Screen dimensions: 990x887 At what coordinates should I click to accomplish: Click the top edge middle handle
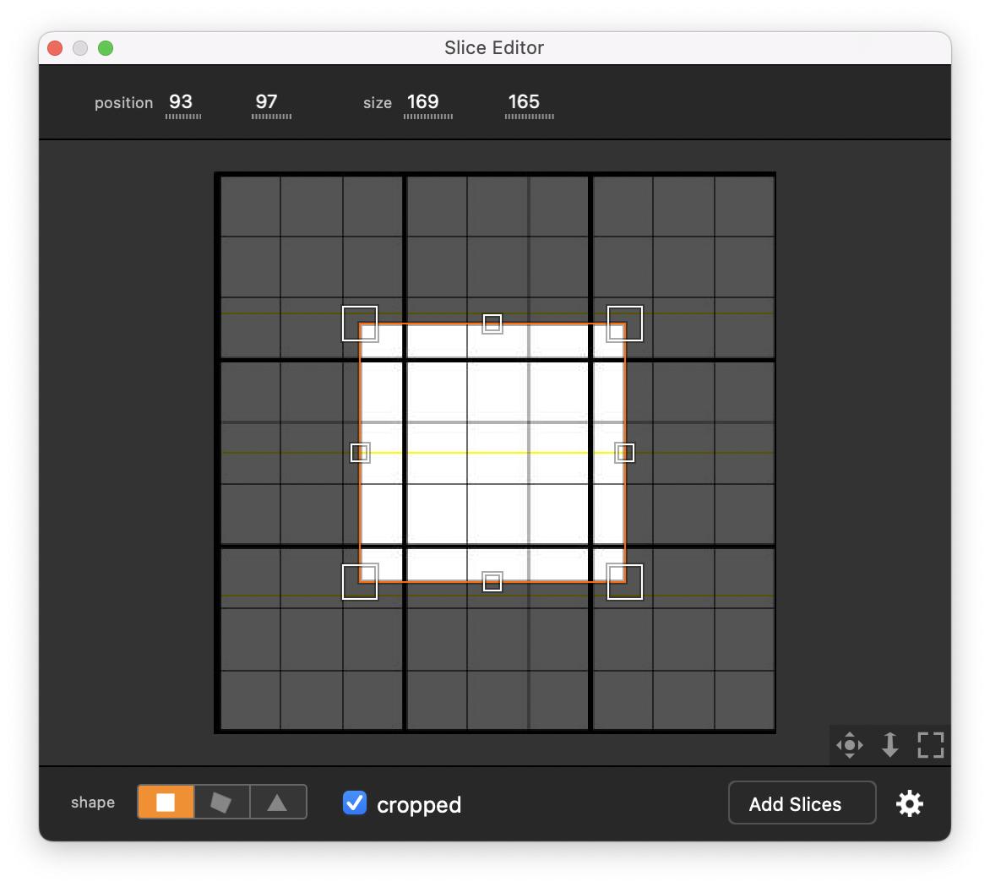click(x=492, y=324)
